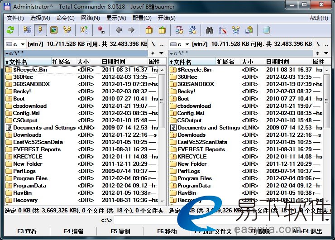Sort left panel by 扩展名 column

[x=64, y=62]
